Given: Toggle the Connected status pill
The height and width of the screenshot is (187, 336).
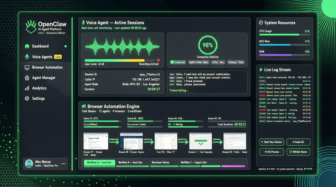Looking at the screenshot, I should [x=178, y=62].
